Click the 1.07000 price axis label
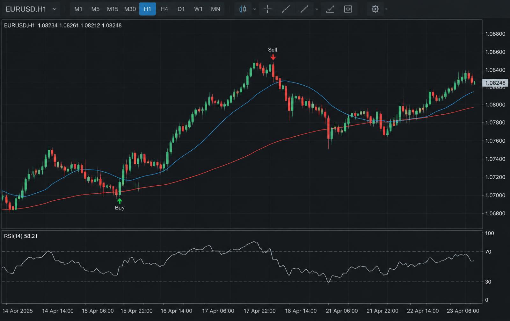The image size is (510, 321). pos(495,195)
